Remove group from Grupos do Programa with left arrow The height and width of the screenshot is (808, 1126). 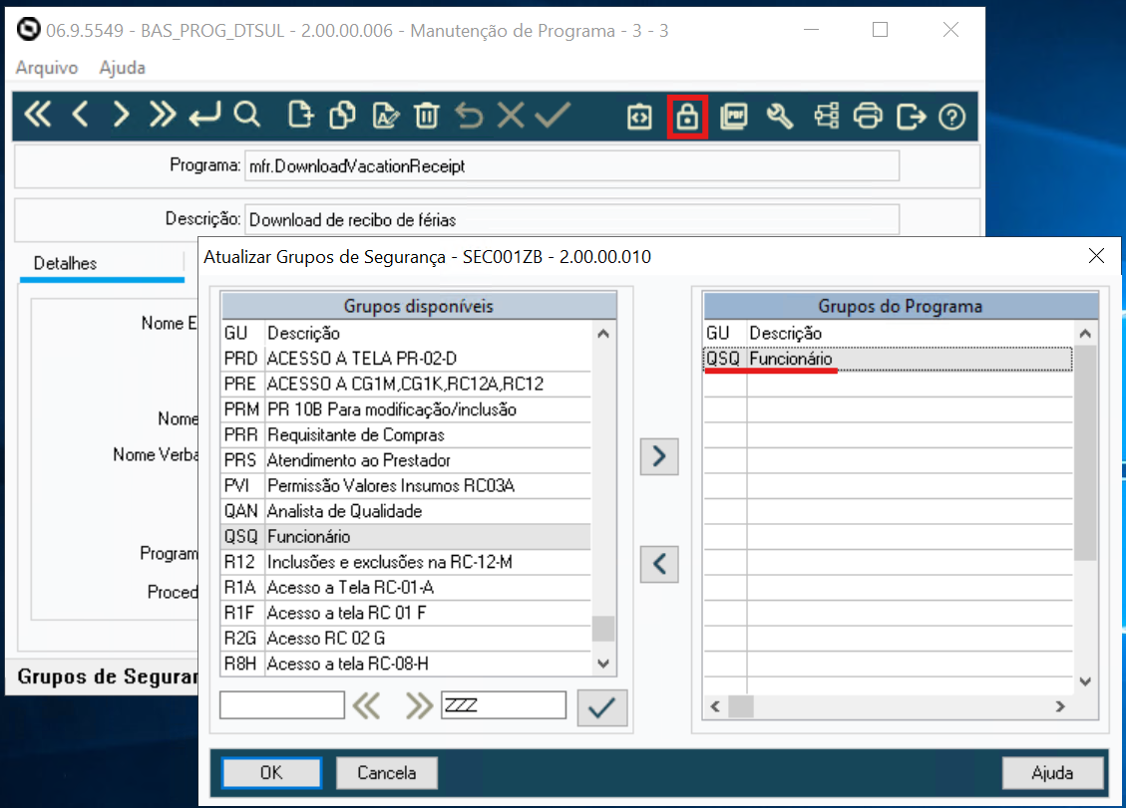pyautogui.click(x=659, y=564)
